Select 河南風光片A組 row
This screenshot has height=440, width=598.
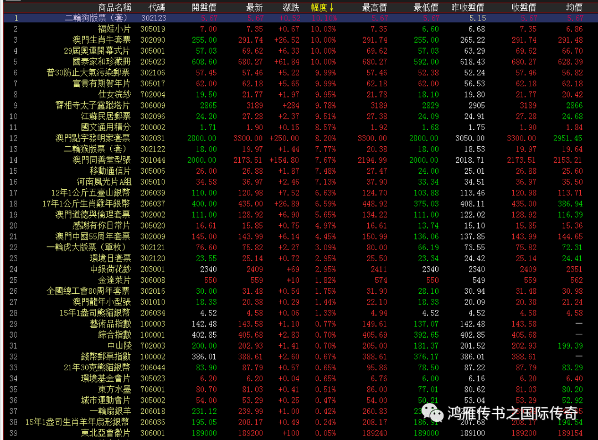tap(301, 182)
